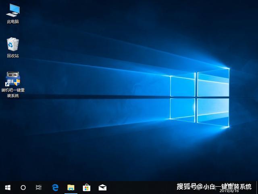Launch Microsoft Store from the taskbar
Image resolution: width=258 pixels, height=194 pixels.
pyautogui.click(x=87, y=188)
